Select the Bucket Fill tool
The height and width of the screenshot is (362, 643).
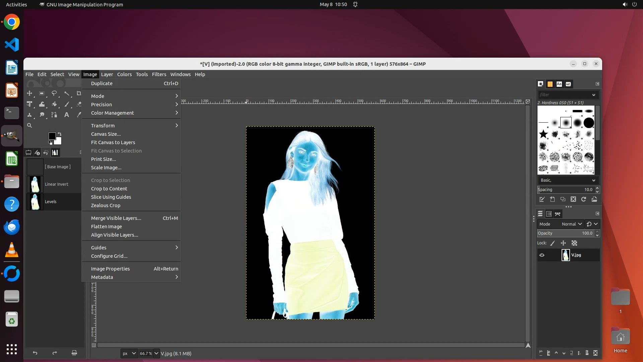pos(54,104)
